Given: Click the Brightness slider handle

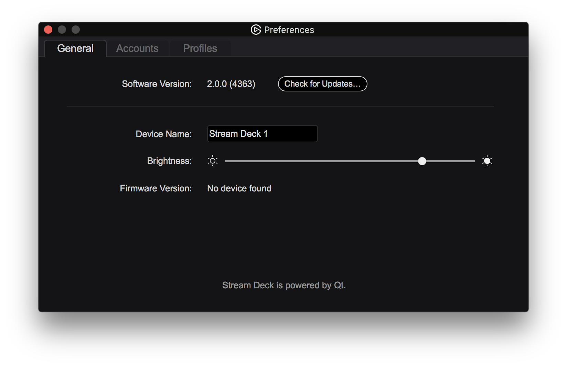Looking at the screenshot, I should click(422, 161).
